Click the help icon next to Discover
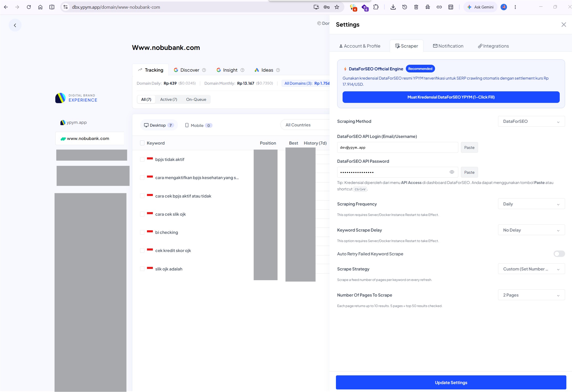Image resolution: width=572 pixels, height=392 pixels. (204, 70)
